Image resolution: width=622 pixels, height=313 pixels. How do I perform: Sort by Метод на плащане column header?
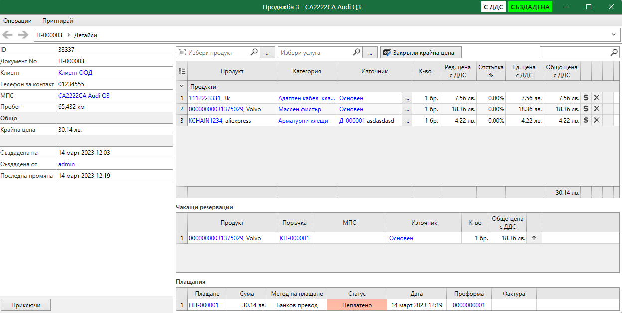(x=297, y=294)
